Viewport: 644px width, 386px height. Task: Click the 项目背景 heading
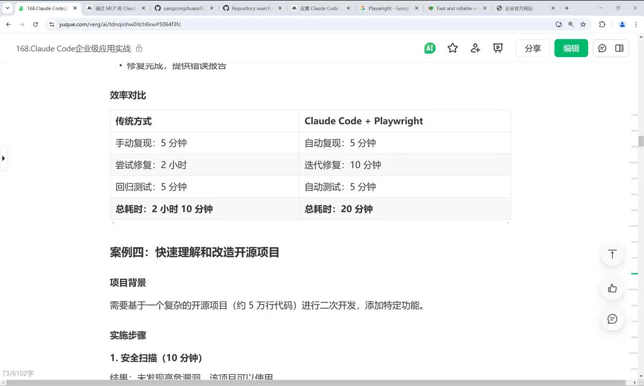tap(128, 283)
